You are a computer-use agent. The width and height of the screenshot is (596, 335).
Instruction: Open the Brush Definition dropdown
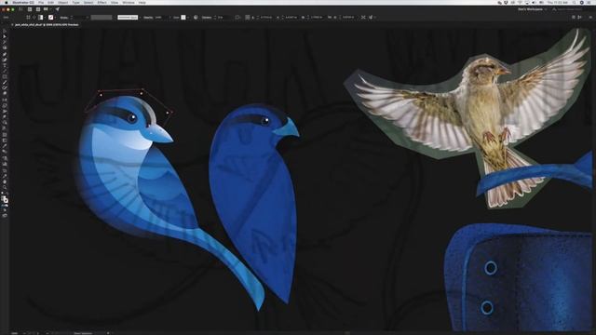(140, 18)
